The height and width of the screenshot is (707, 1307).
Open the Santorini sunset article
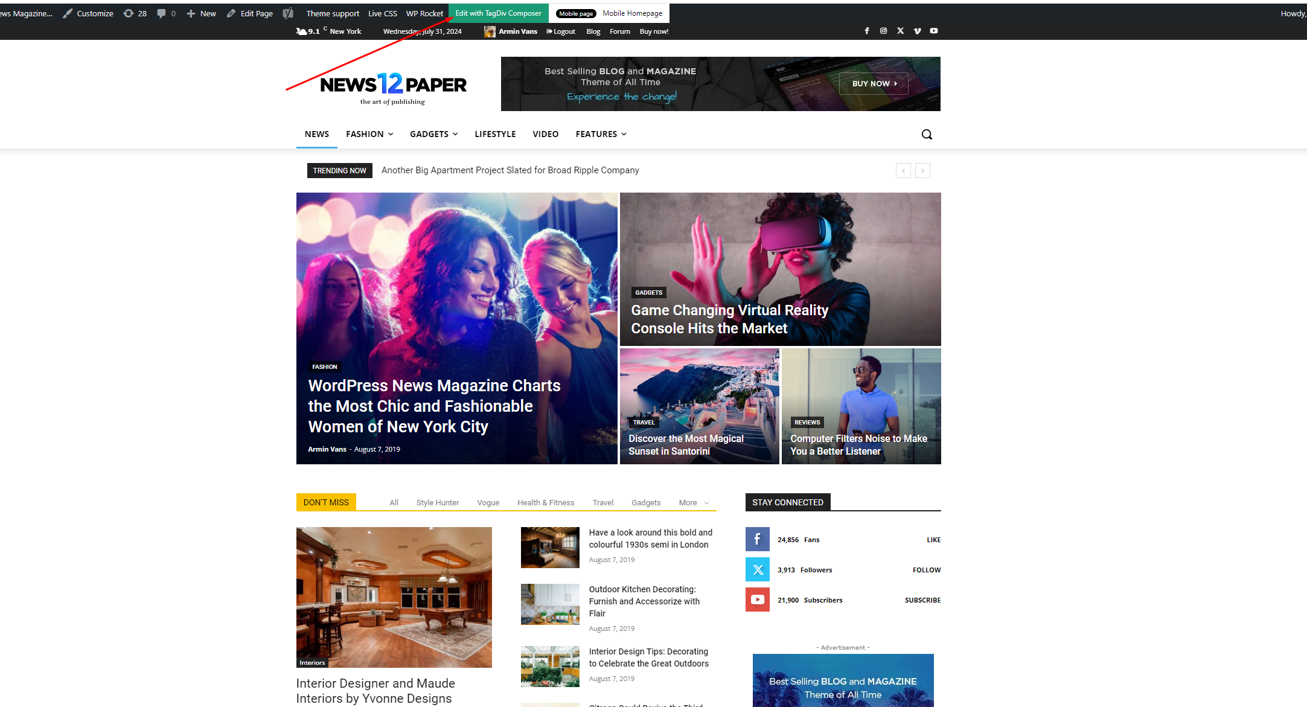point(686,445)
